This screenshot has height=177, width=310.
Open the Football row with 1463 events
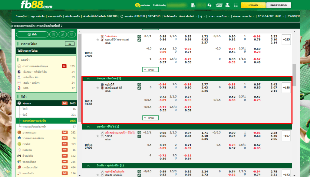(x=46, y=103)
